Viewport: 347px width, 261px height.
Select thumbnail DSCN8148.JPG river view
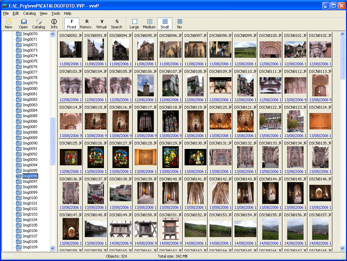[96, 229]
